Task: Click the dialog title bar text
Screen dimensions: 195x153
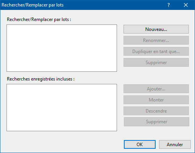Action: tap(32, 5)
